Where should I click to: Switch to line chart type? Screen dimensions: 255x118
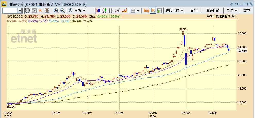[117, 11]
